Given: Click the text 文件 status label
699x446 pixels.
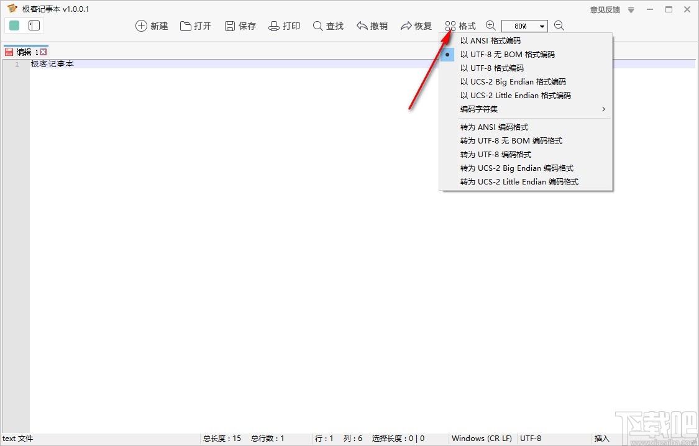Looking at the screenshot, I should coord(18,439).
